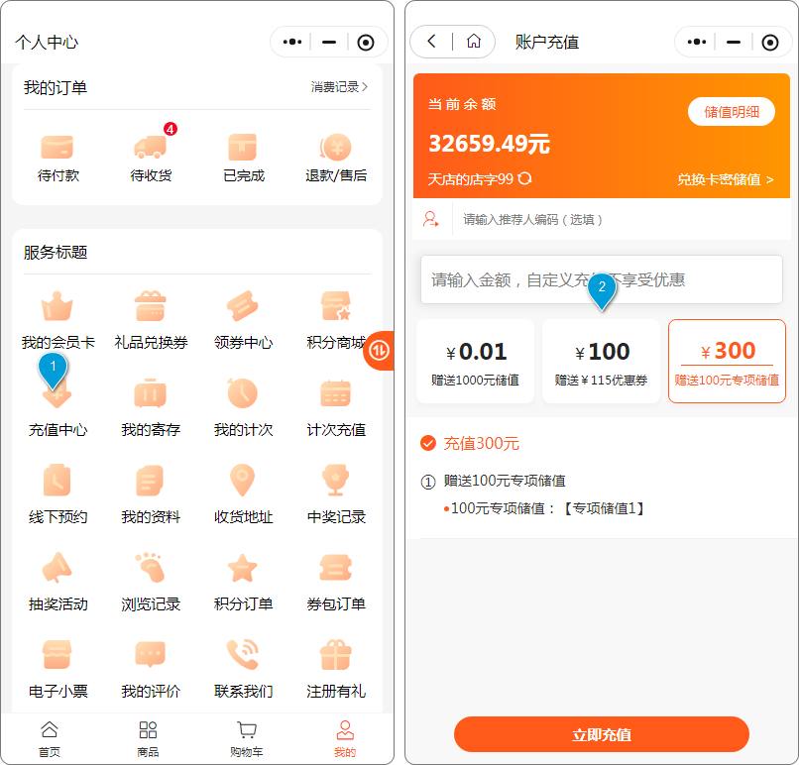Click the custom amount input field

coord(601,279)
